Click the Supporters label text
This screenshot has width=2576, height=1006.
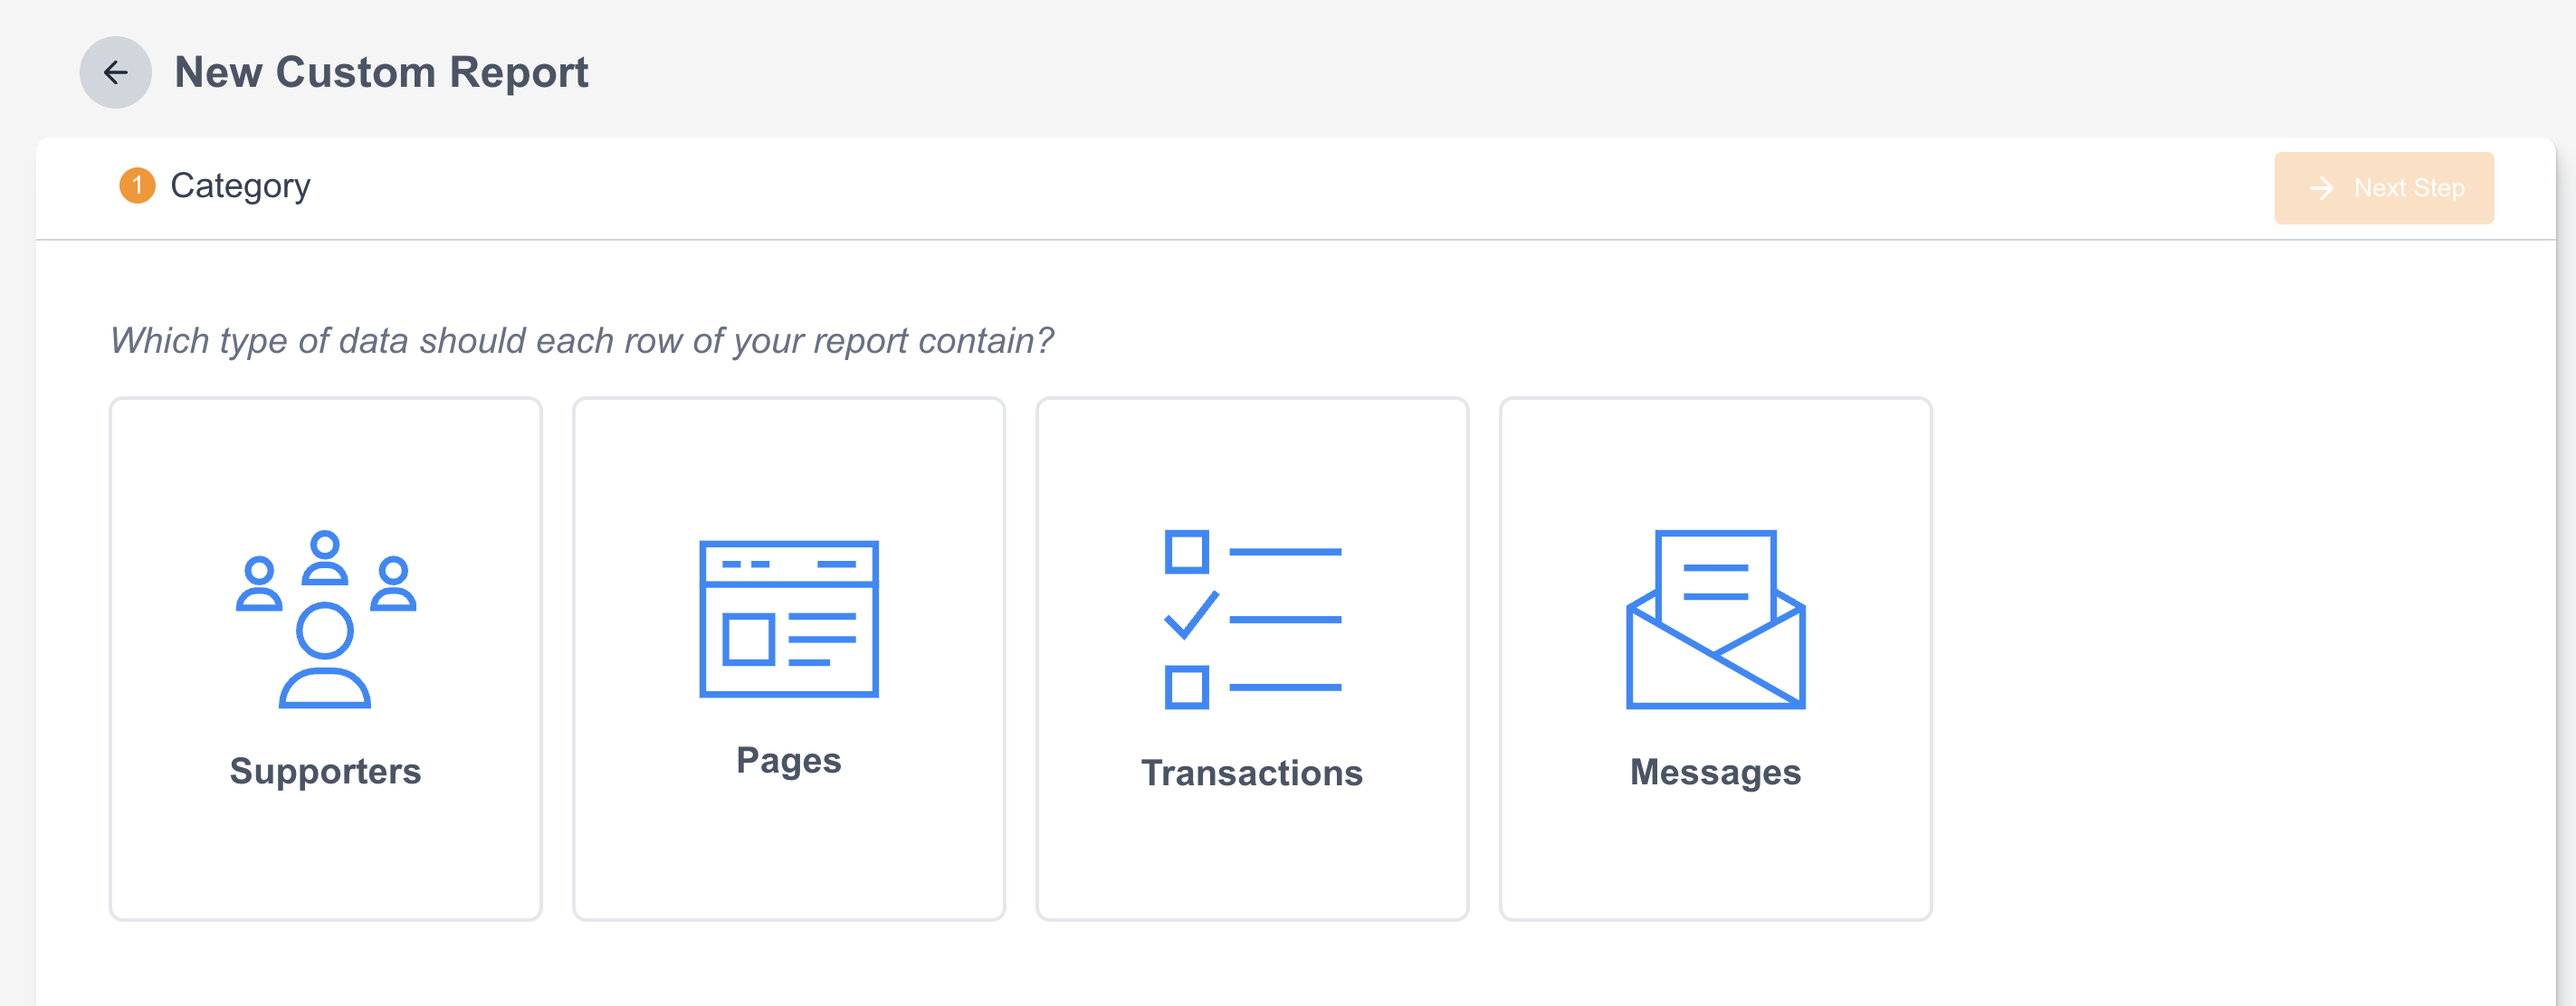pos(325,771)
